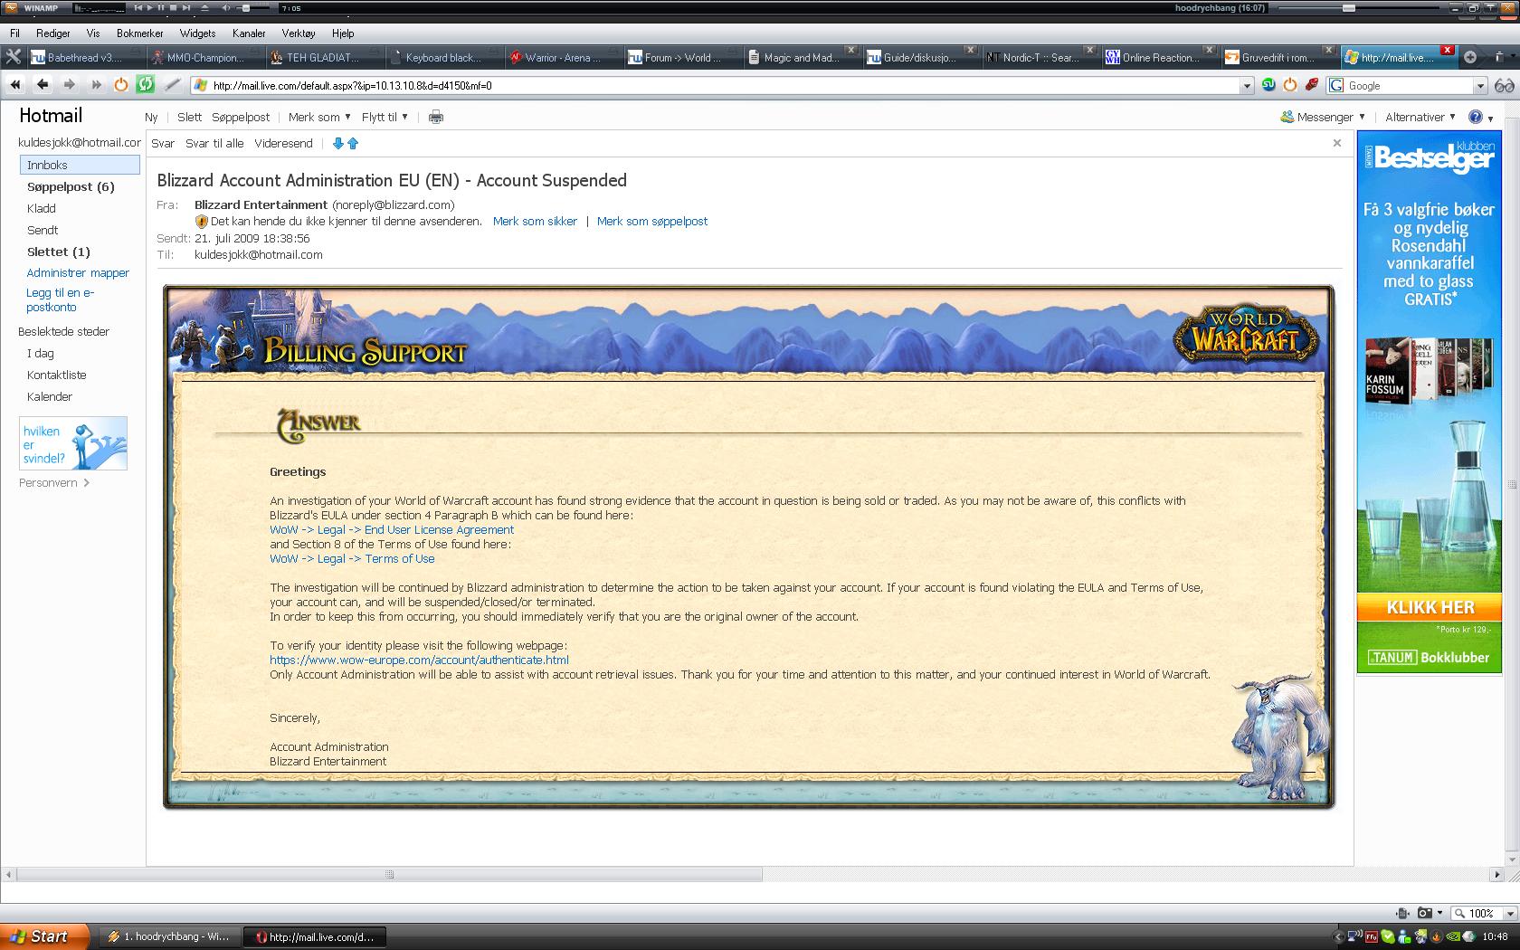Open the Alternativer dropdown

tap(1420, 117)
